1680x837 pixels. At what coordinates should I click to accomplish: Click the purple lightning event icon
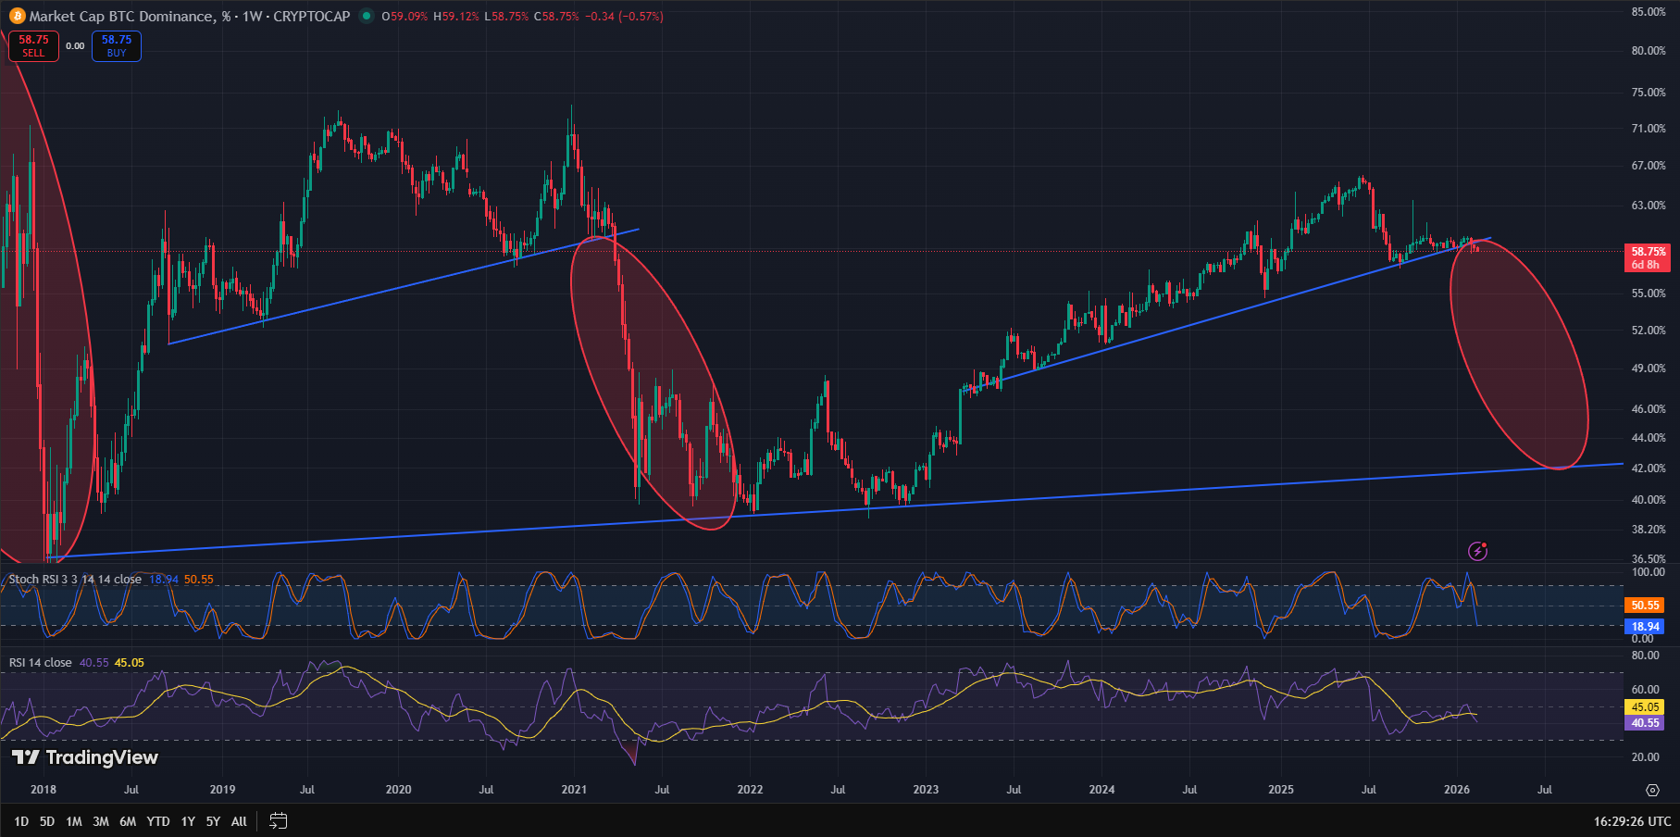[x=1478, y=552]
